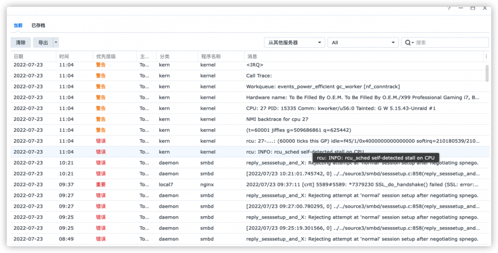Select the 'Workqueue: events_power_efficient' row

point(249,86)
